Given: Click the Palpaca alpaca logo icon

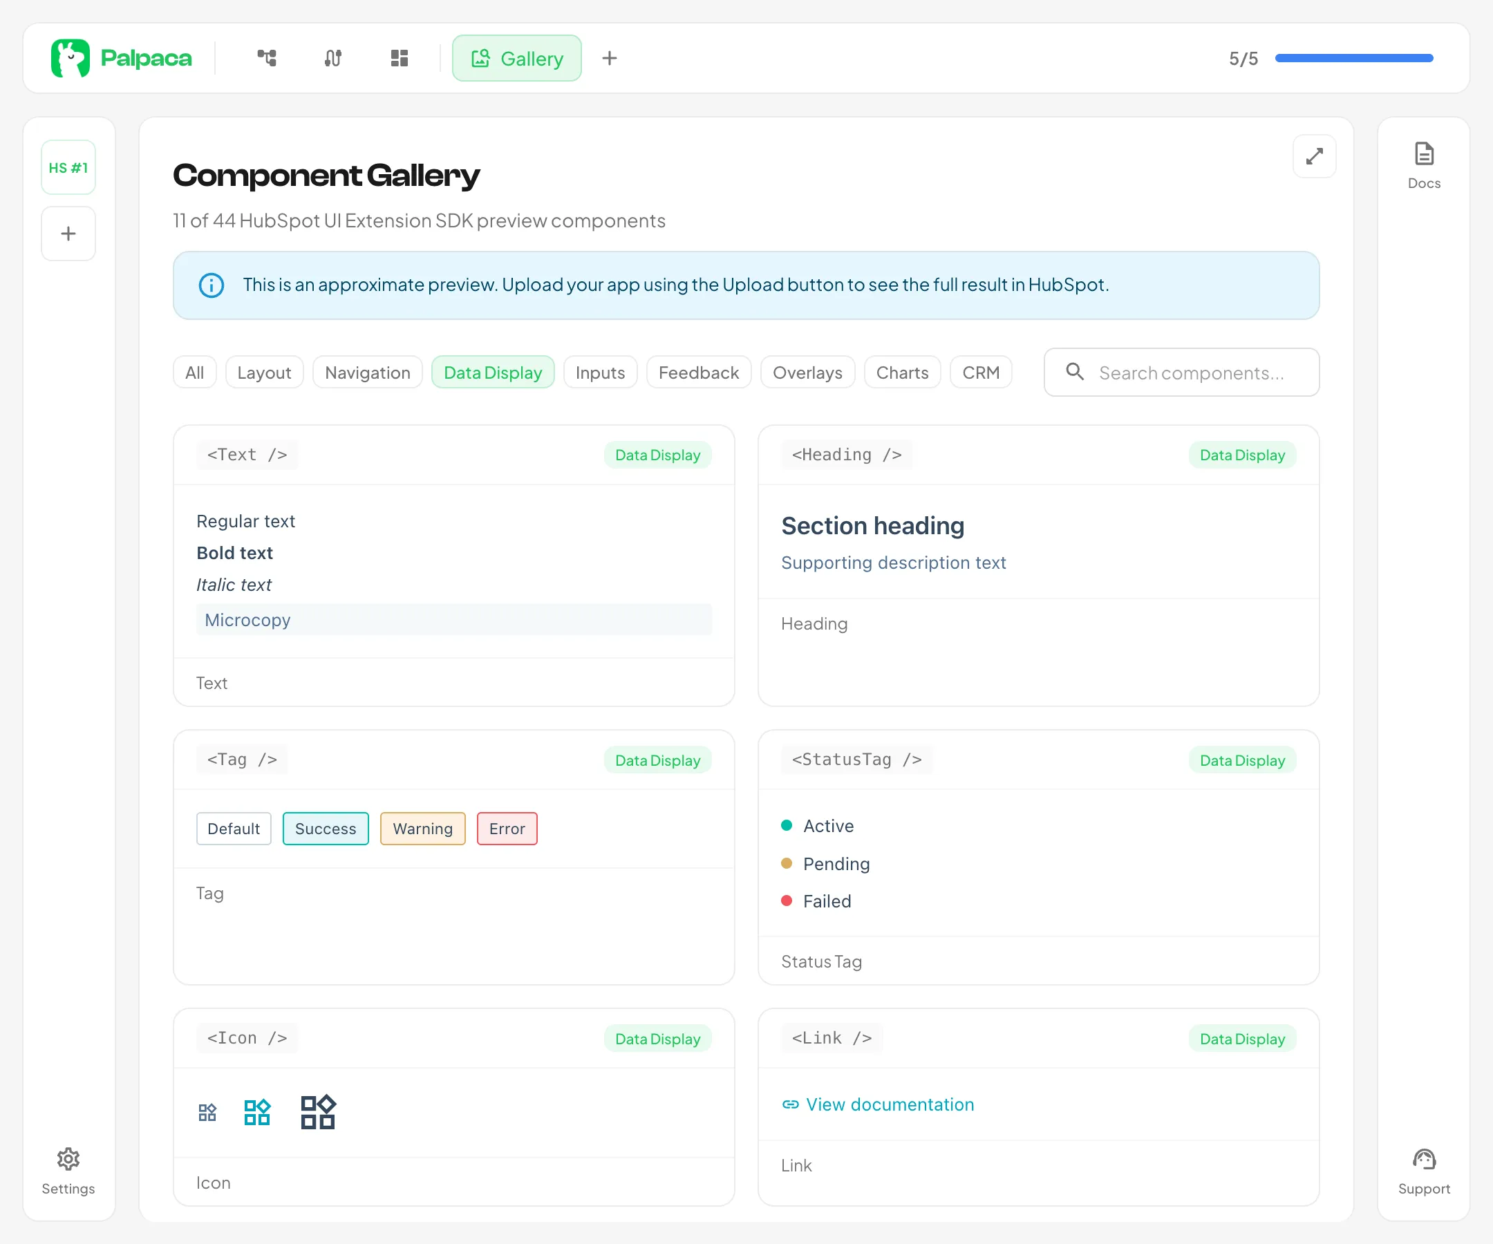Looking at the screenshot, I should tap(70, 58).
